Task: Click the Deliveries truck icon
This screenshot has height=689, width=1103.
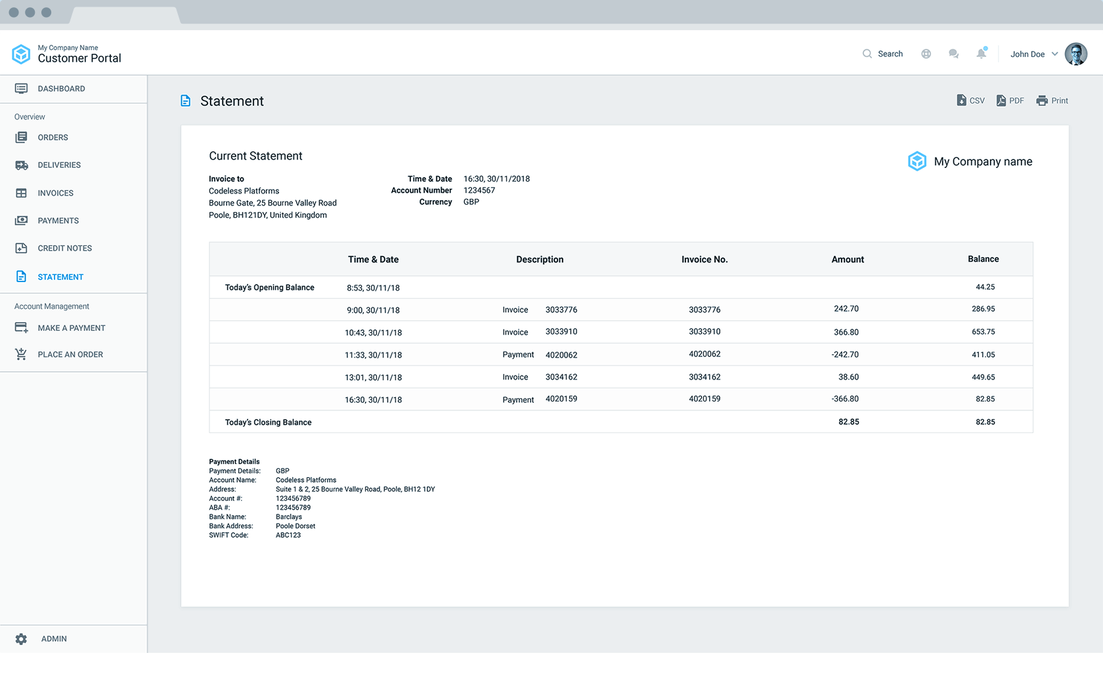Action: coord(22,165)
